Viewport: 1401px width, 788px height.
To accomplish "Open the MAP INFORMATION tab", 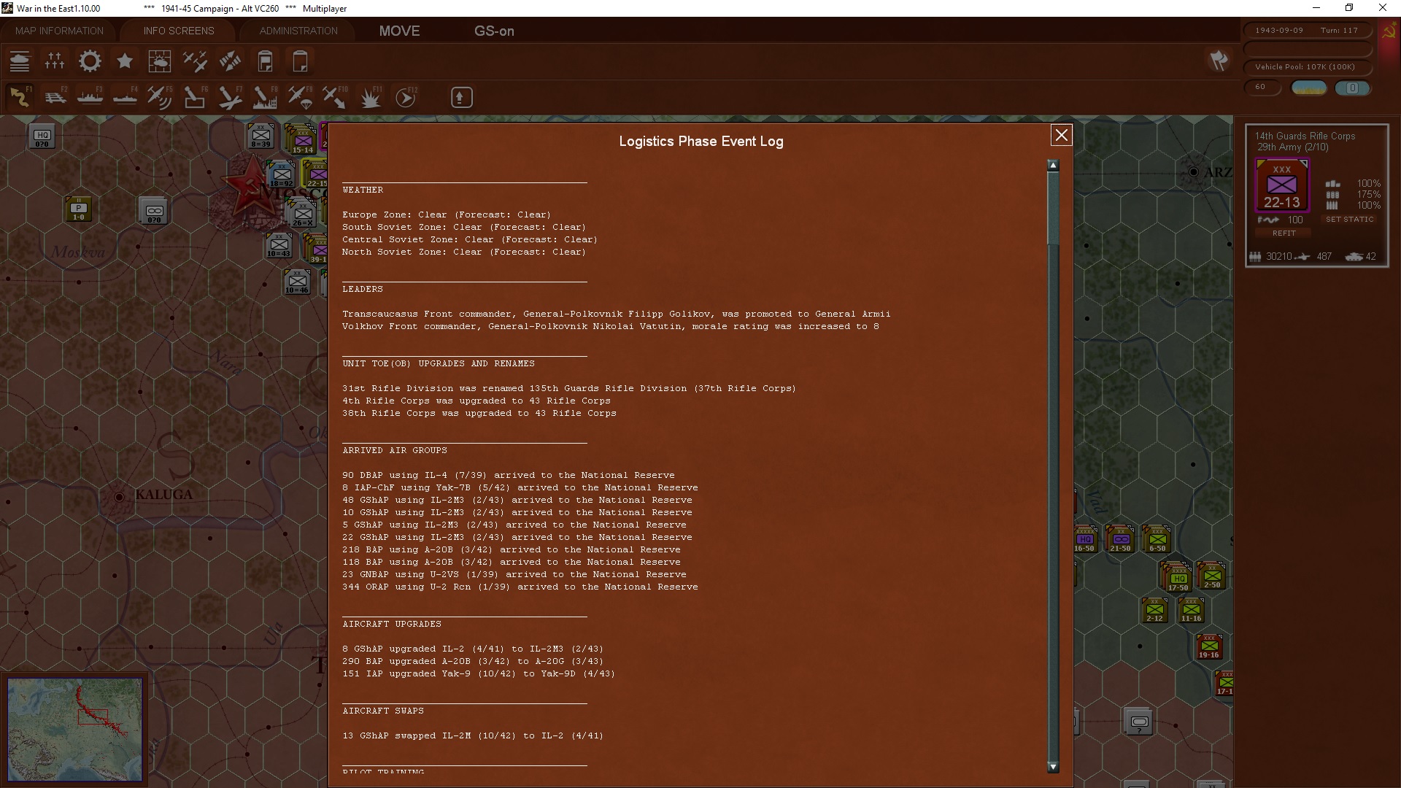I will [x=59, y=31].
